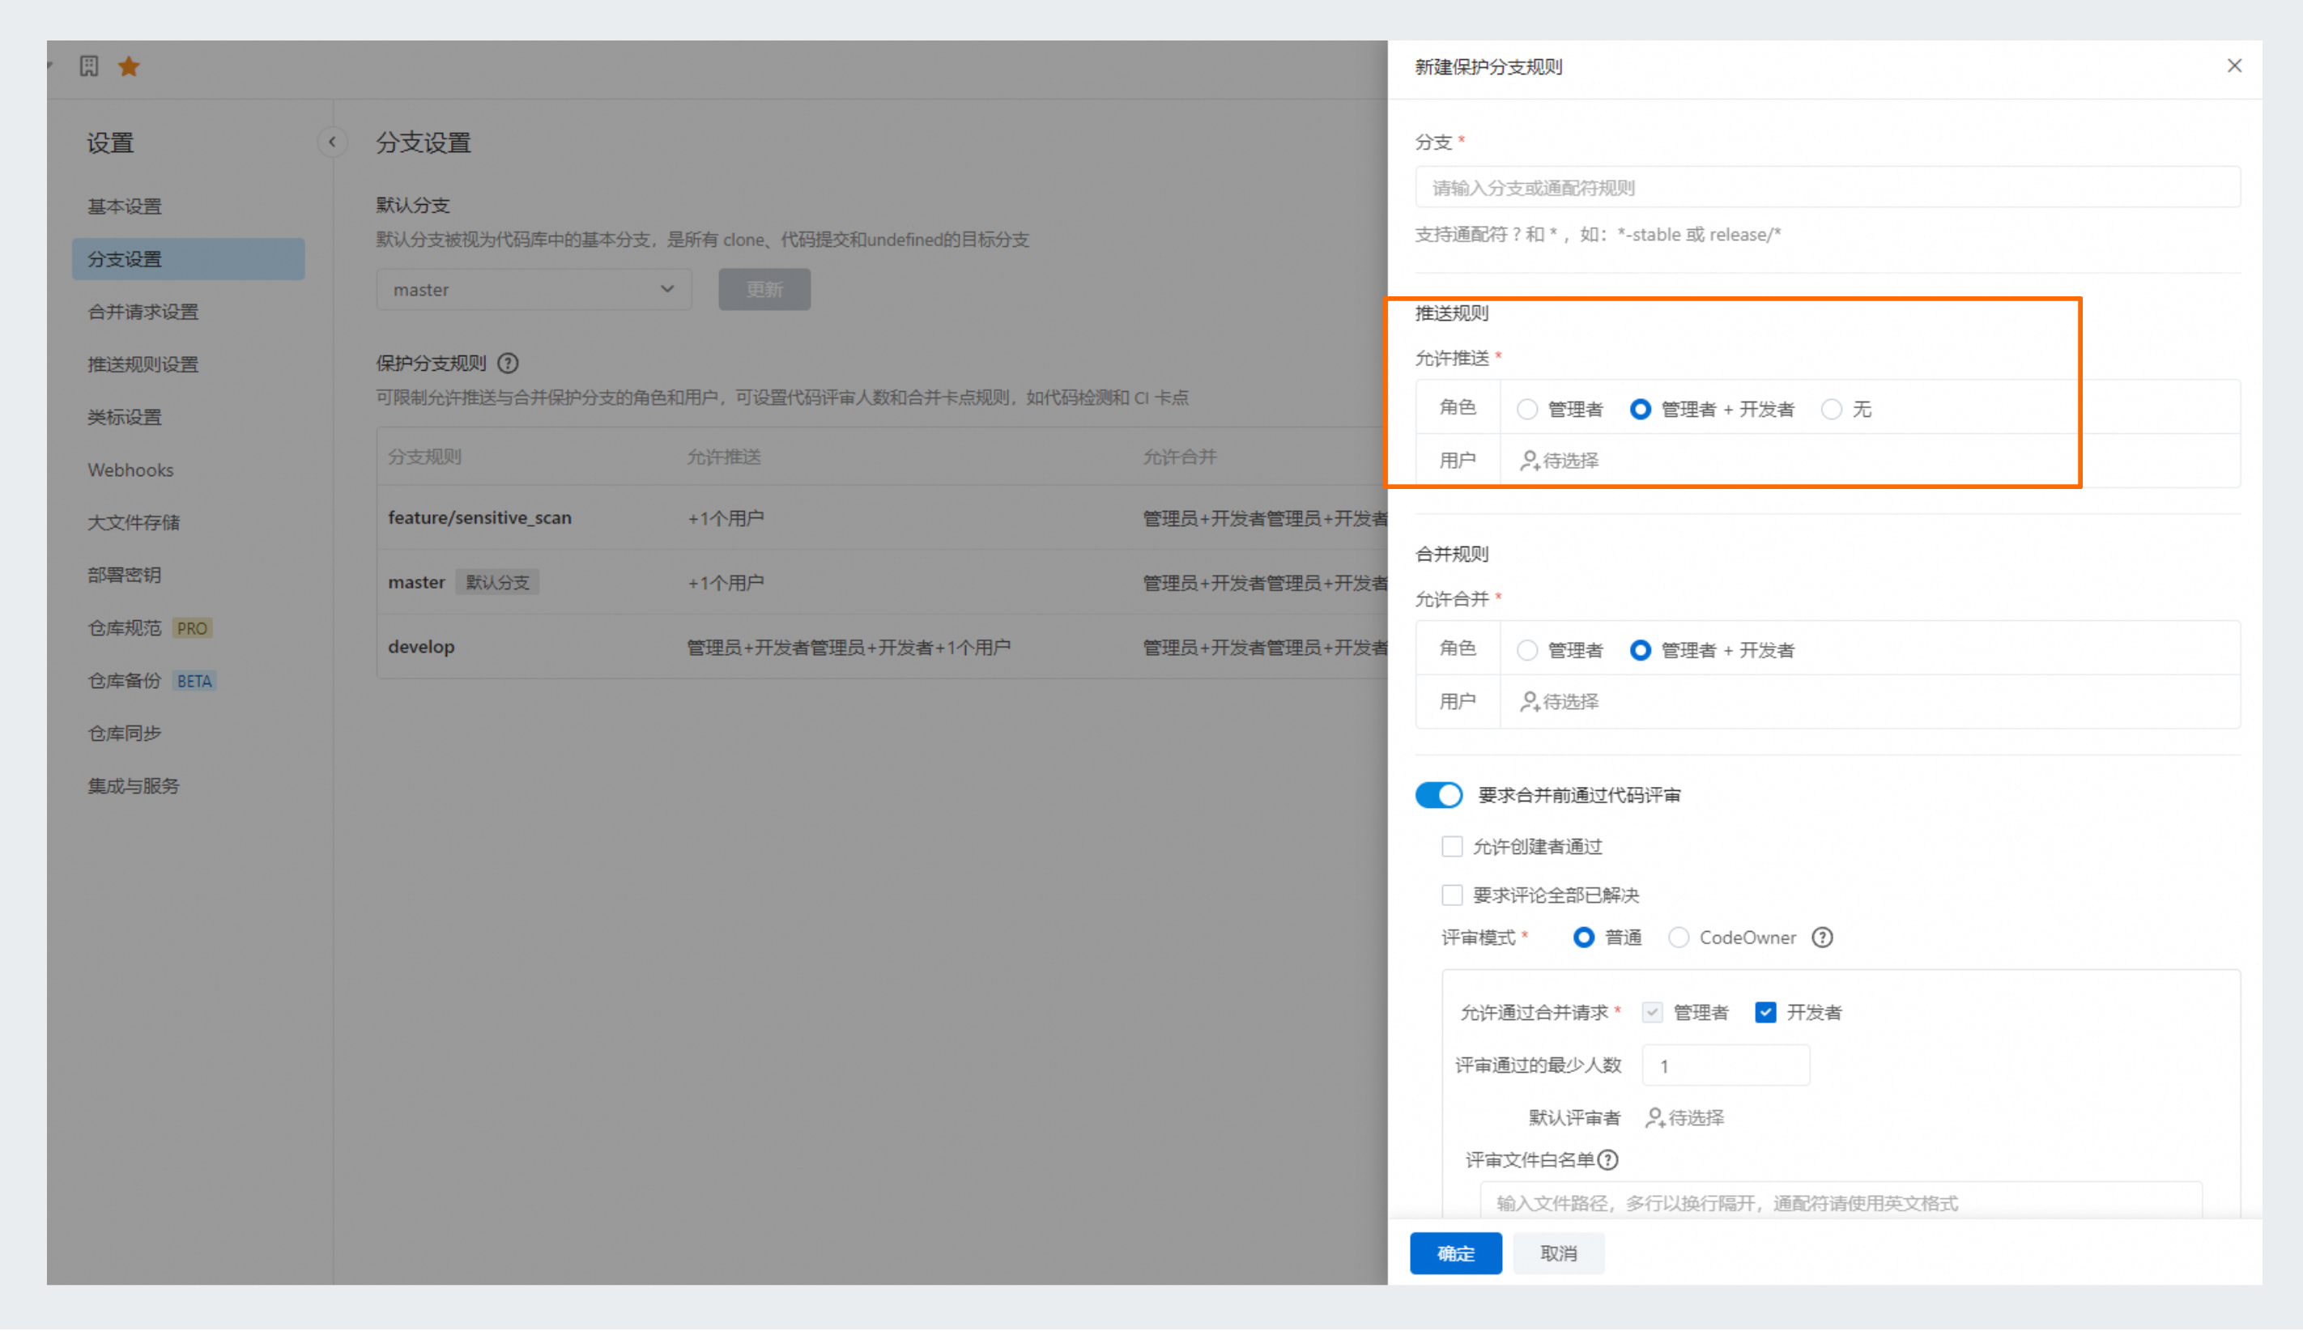This screenshot has height=1331, width=2303.
Task: Click the help icon beside CodeOwner
Action: tap(1821, 938)
